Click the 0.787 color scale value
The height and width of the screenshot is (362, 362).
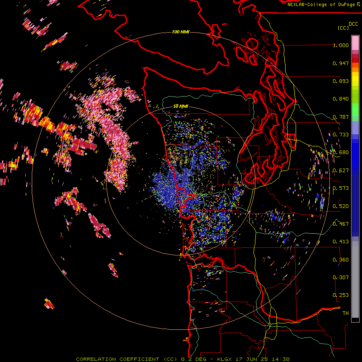tap(341, 117)
